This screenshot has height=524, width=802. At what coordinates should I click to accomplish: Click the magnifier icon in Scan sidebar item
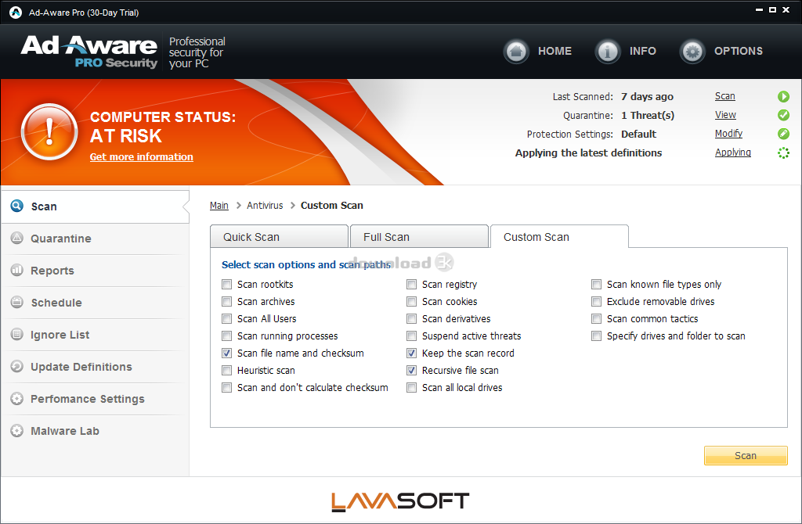[x=17, y=206]
